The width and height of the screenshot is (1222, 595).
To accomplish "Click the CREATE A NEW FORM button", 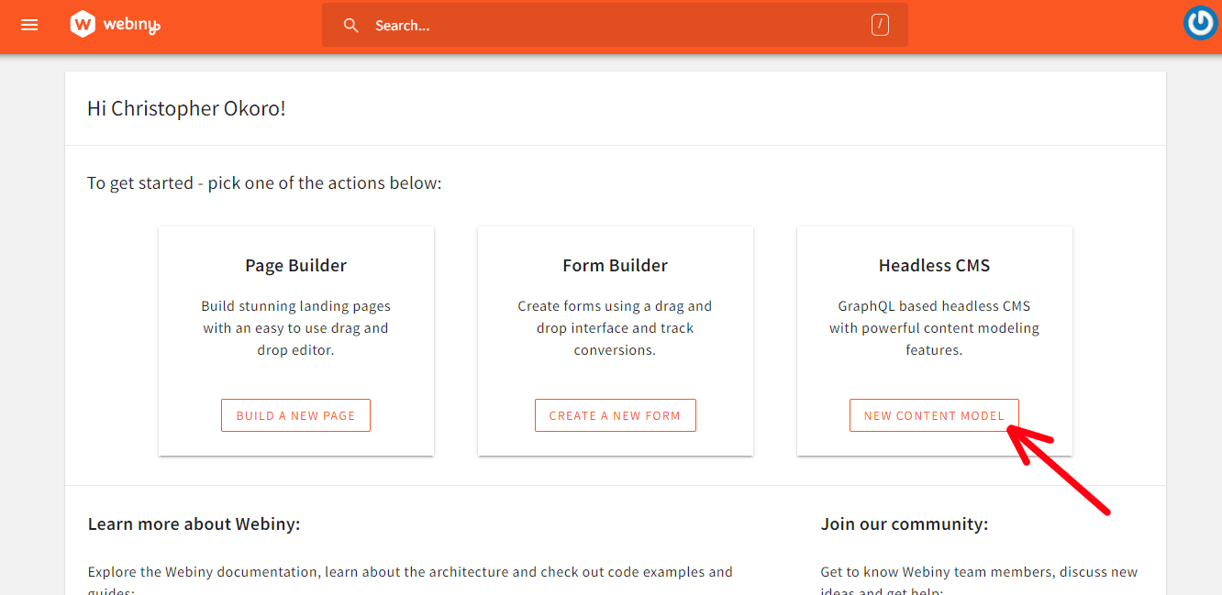I will pos(615,414).
